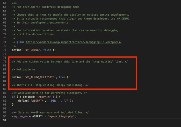Click the 'Absolute path to the WordPress directory' comment
181x127 pixels.
pos(49,93)
